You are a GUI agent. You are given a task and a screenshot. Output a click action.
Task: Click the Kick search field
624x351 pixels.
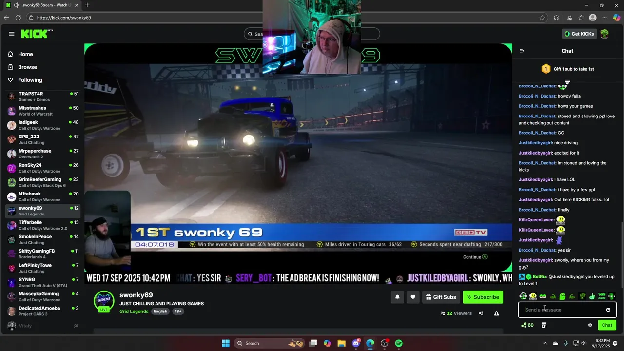312,34
